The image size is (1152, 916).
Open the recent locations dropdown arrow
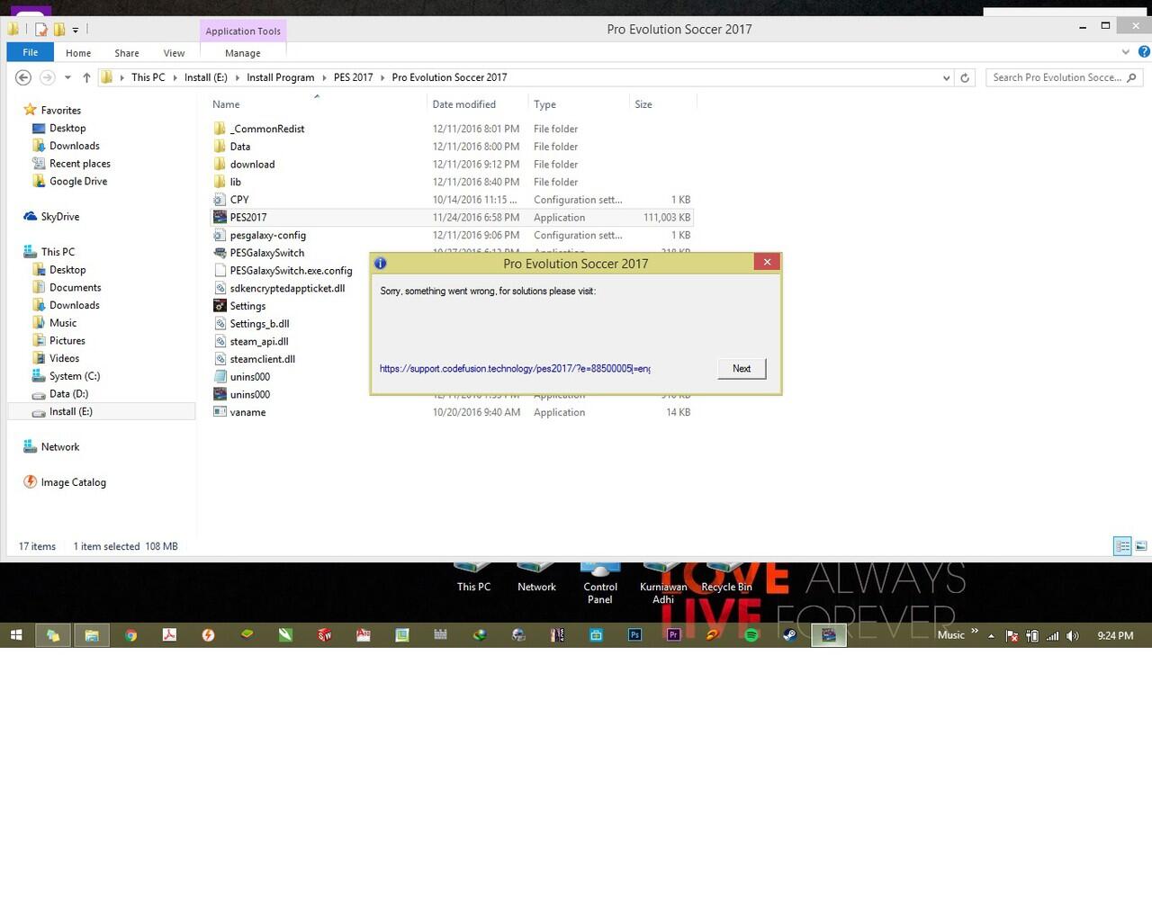click(x=67, y=77)
